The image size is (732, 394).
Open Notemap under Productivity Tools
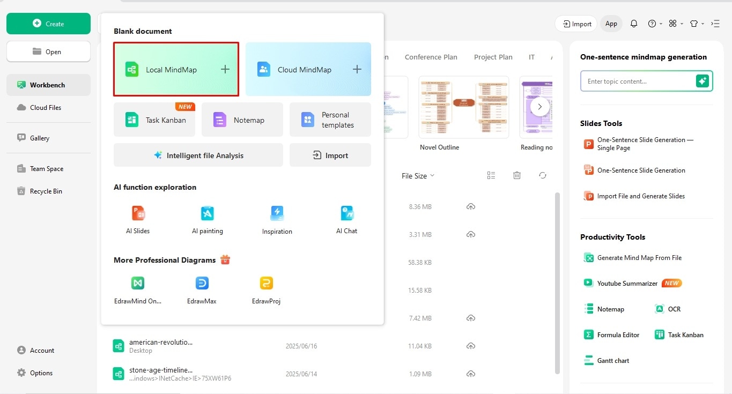pos(604,309)
